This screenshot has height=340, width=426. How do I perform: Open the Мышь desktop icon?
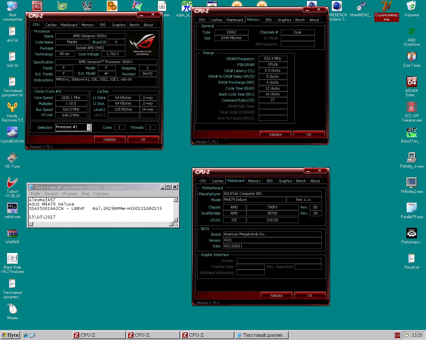pos(12,312)
